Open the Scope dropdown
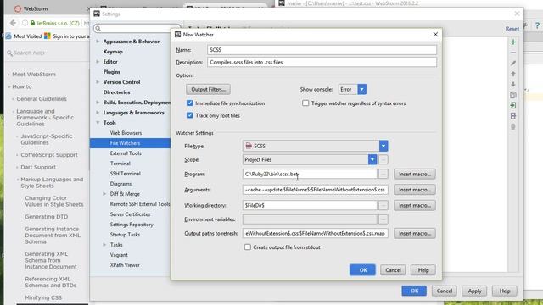The width and height of the screenshot is (543, 305). click(x=372, y=160)
